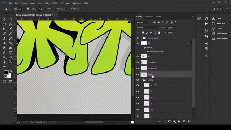Hide the Group 1 layer
This screenshot has height=130, width=231.
[138, 75]
